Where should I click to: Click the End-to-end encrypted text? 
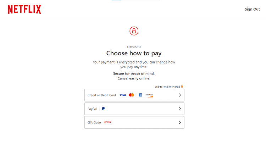pos(167,87)
